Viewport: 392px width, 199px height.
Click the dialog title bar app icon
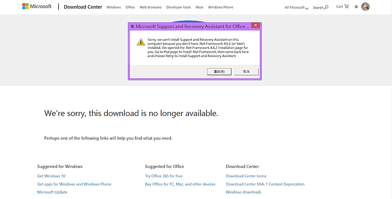coord(132,26)
